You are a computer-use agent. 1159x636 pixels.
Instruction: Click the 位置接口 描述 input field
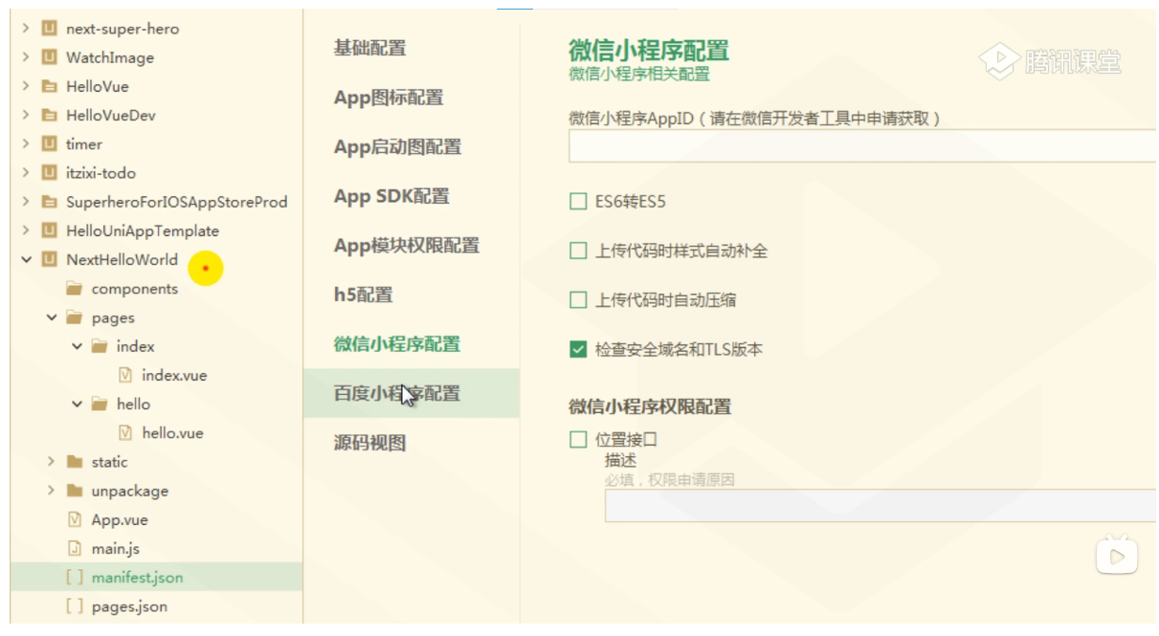click(x=880, y=506)
